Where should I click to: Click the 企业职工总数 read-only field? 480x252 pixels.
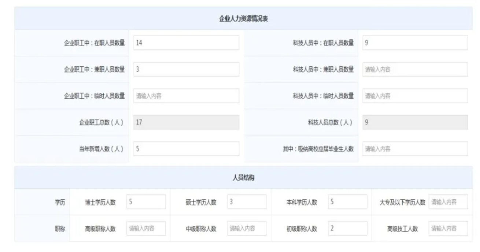pyautogui.click(x=186, y=122)
